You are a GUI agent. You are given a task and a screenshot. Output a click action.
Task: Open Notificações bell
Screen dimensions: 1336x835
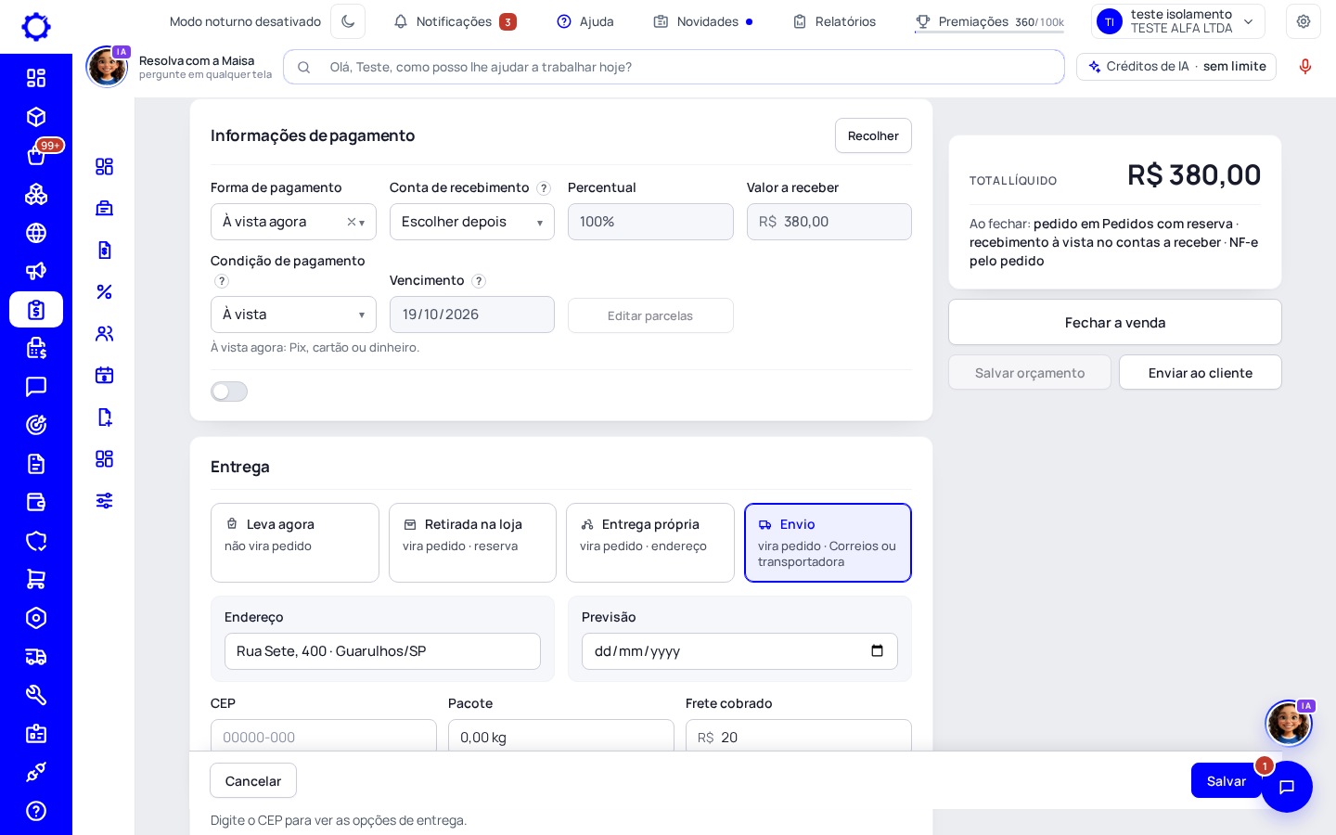click(x=455, y=21)
